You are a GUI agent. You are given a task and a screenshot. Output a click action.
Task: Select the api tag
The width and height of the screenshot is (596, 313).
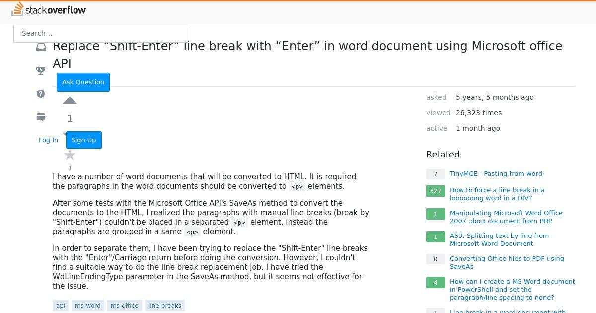tap(61, 305)
